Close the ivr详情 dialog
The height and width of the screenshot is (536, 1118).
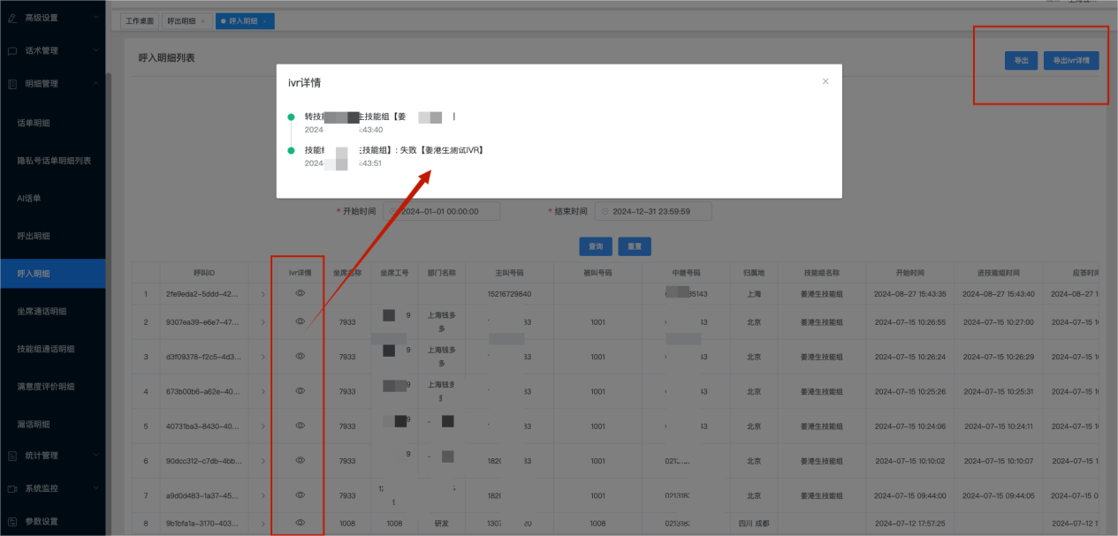[825, 81]
